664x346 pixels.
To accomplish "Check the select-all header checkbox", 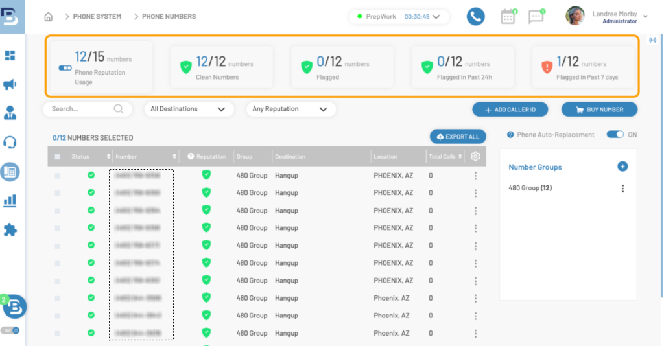I will click(57, 157).
